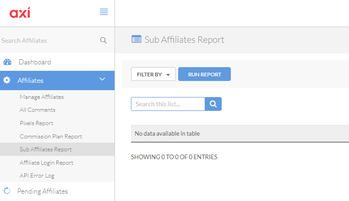Open All Comments menu item
The image size is (349, 201).
point(37,110)
